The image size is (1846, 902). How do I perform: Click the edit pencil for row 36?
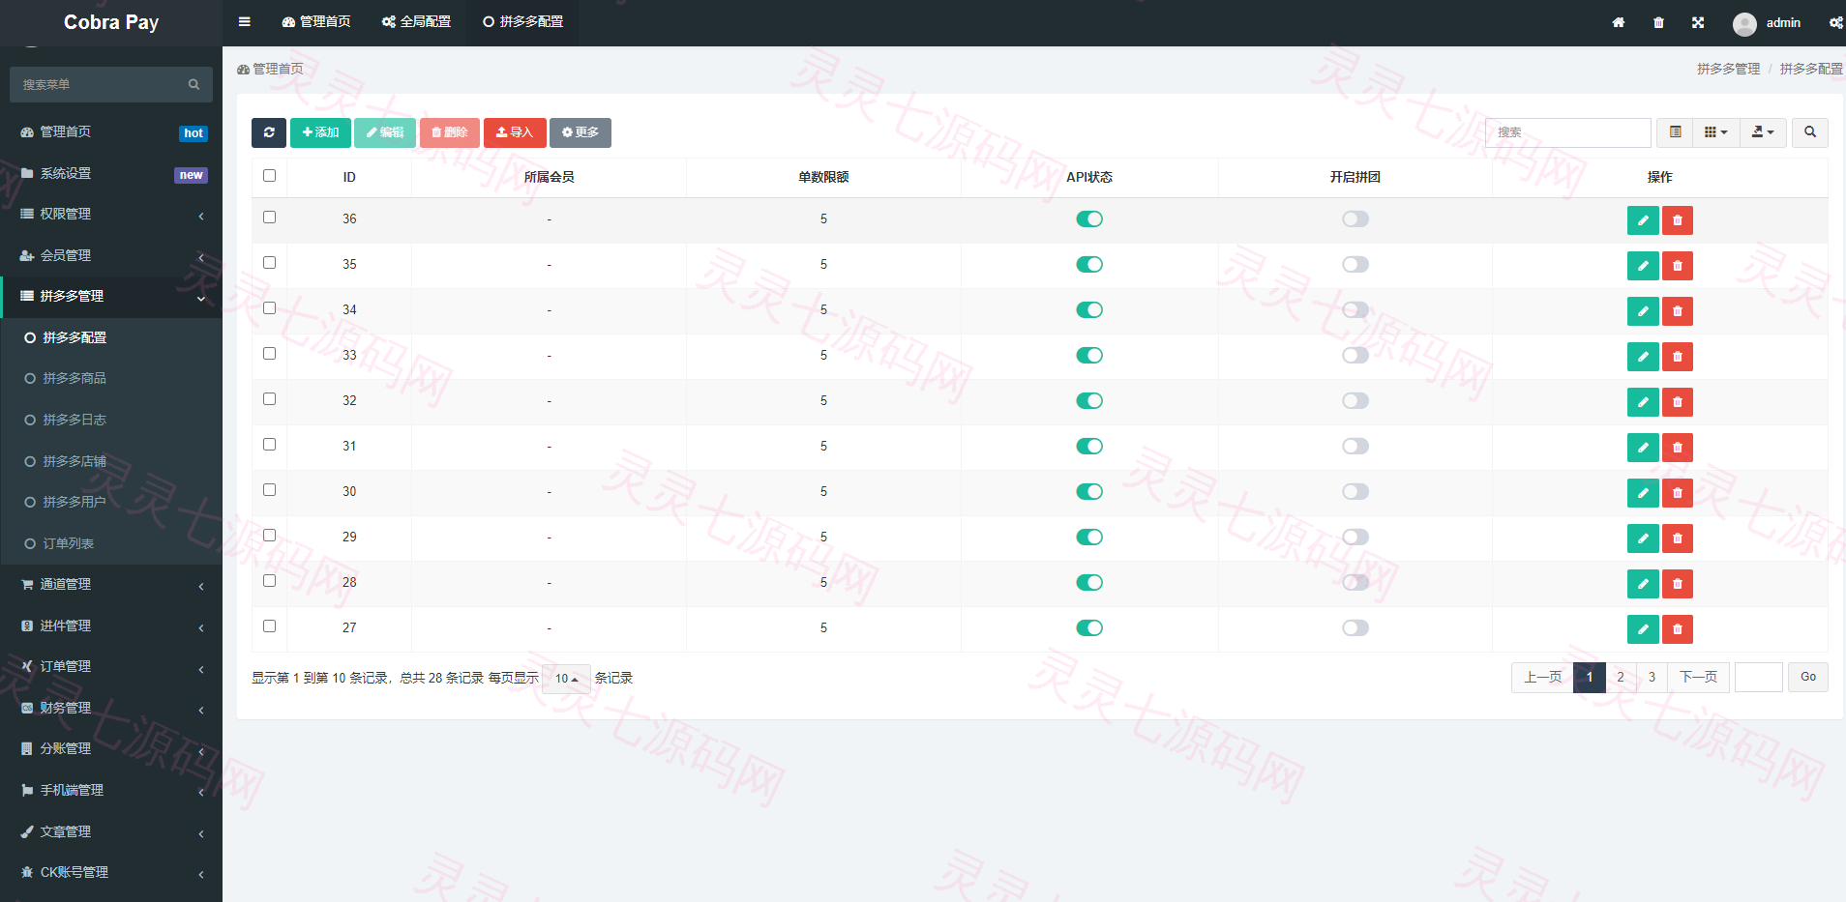point(1643,220)
